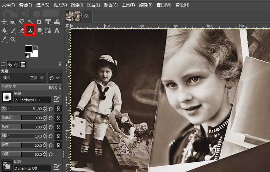Expand the panel configuration menu arrow

(x=60, y=64)
